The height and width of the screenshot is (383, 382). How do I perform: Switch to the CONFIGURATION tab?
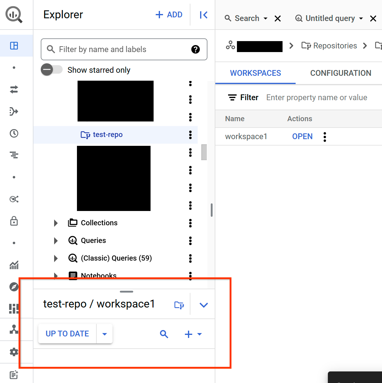pos(340,73)
